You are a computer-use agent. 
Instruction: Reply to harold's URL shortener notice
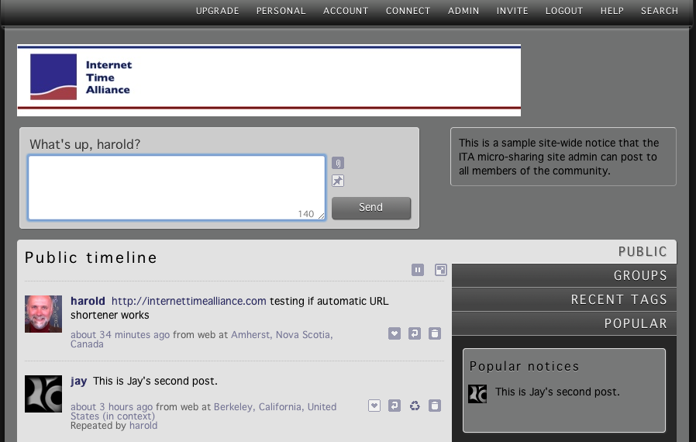point(415,333)
